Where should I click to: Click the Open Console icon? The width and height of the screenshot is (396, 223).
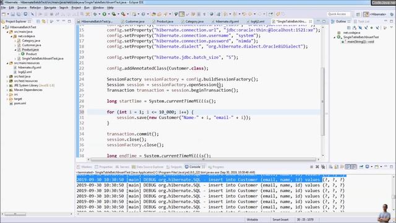tap(377, 167)
